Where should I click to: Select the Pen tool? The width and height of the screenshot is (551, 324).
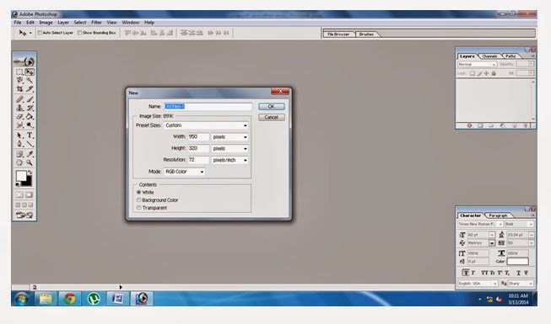point(19,144)
